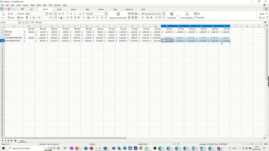
Task: Click the add new sheet plus button
Action: pyautogui.click(x=16, y=141)
